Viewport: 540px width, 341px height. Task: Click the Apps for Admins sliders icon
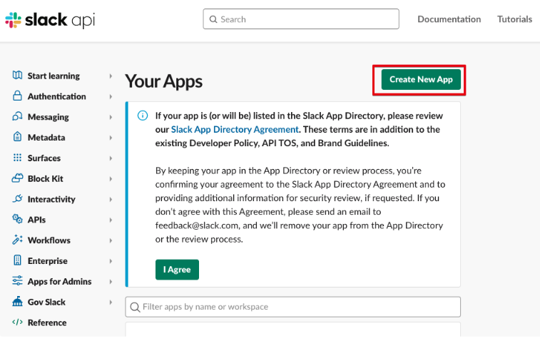tap(17, 281)
